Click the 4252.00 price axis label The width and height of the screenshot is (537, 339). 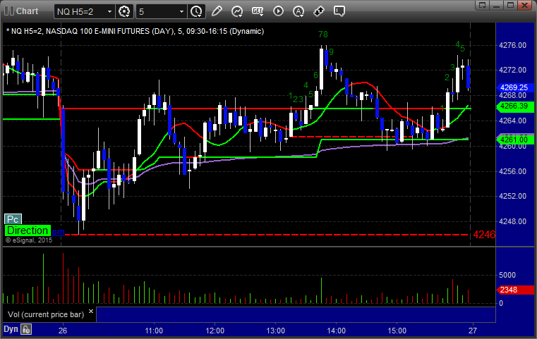[x=513, y=197]
